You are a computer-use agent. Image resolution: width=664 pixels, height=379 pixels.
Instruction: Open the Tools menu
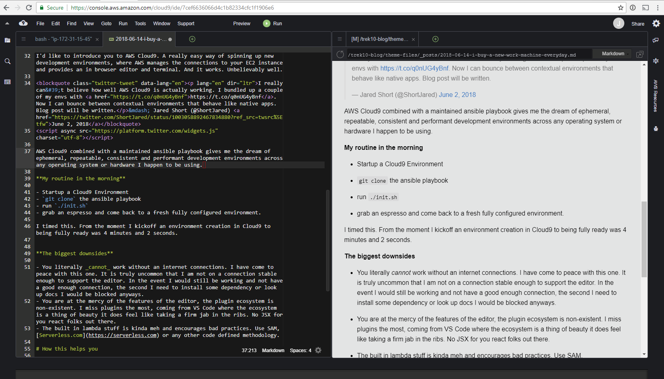click(x=140, y=24)
